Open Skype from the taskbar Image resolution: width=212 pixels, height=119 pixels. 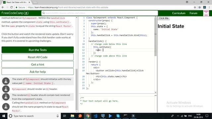tap(118, 116)
